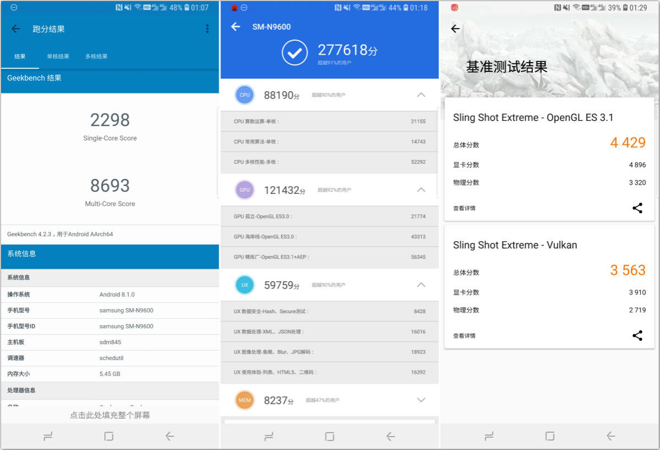Switch to the 单核结果 tab

(x=58, y=57)
